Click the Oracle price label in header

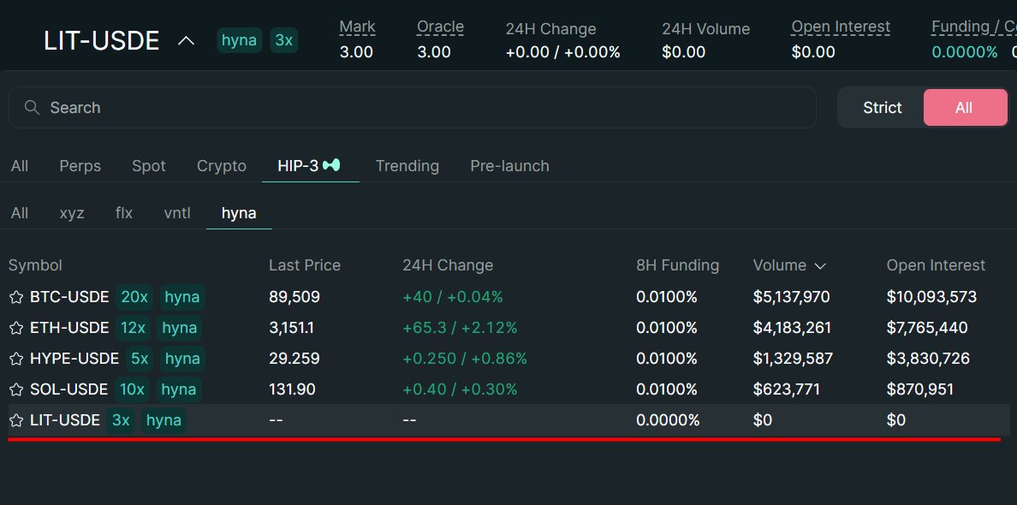(440, 28)
